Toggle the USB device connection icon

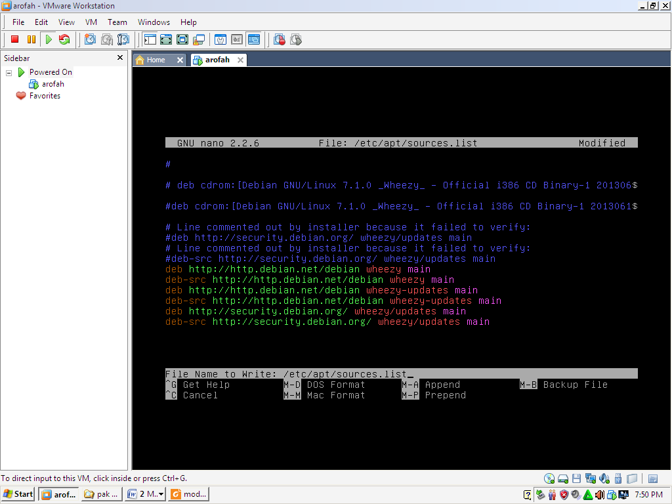[618, 479]
